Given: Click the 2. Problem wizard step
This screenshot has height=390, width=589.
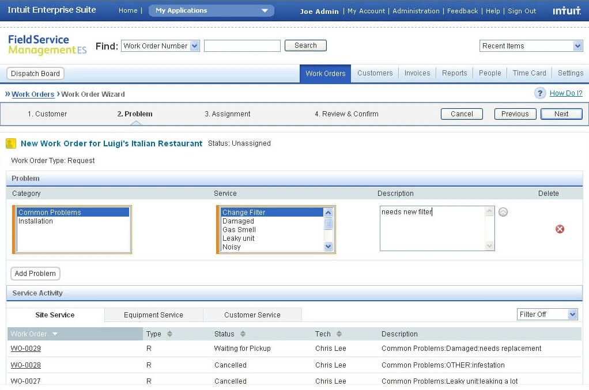Looking at the screenshot, I should click(x=135, y=114).
